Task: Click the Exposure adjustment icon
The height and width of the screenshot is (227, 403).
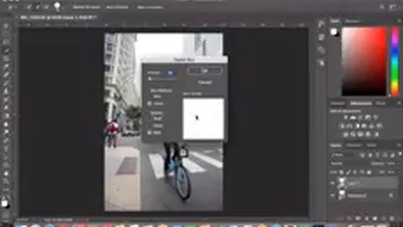Action: click(x=368, y=118)
